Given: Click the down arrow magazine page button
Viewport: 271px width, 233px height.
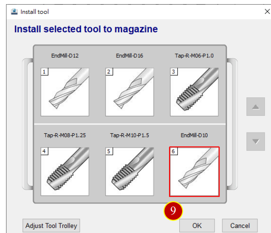Looking at the screenshot, I should pyautogui.click(x=256, y=142).
